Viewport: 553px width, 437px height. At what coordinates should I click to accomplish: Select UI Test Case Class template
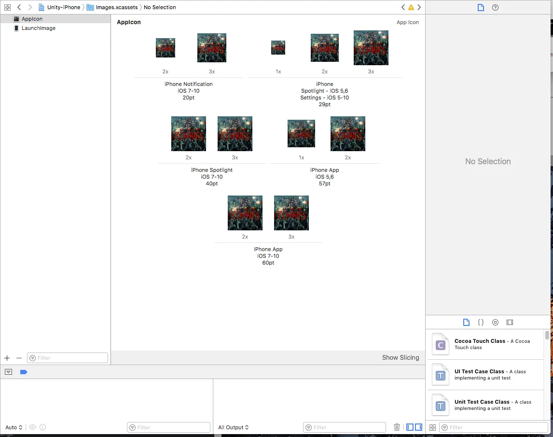coord(485,375)
